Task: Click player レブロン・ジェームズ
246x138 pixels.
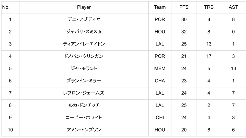Action: point(84,93)
